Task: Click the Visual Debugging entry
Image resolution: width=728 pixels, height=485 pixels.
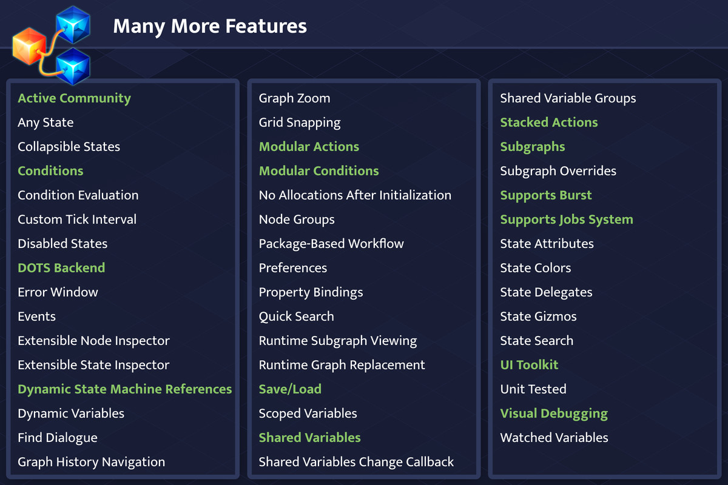Action: click(554, 414)
